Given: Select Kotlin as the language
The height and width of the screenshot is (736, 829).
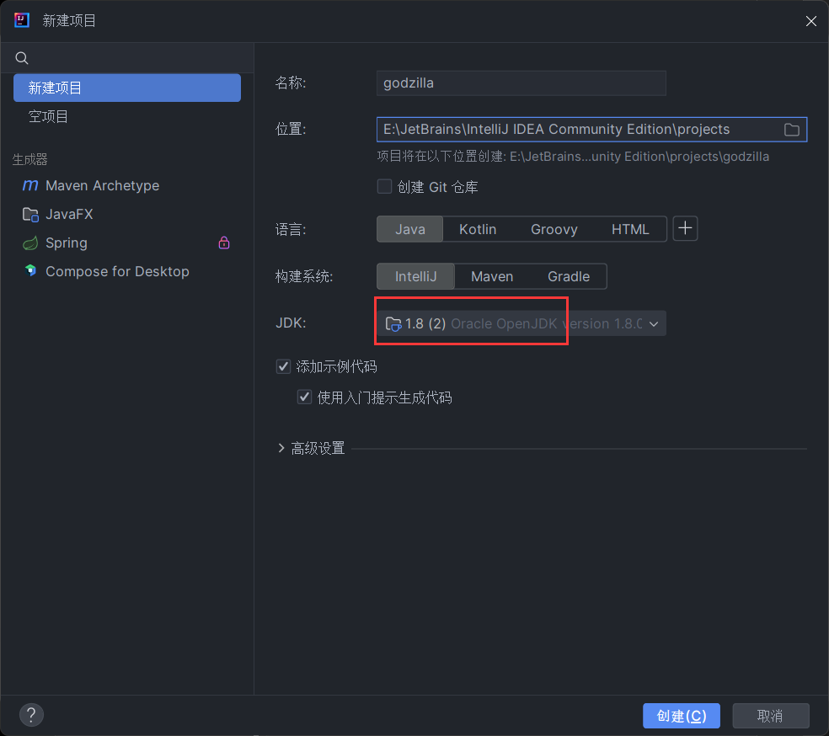Looking at the screenshot, I should (478, 229).
